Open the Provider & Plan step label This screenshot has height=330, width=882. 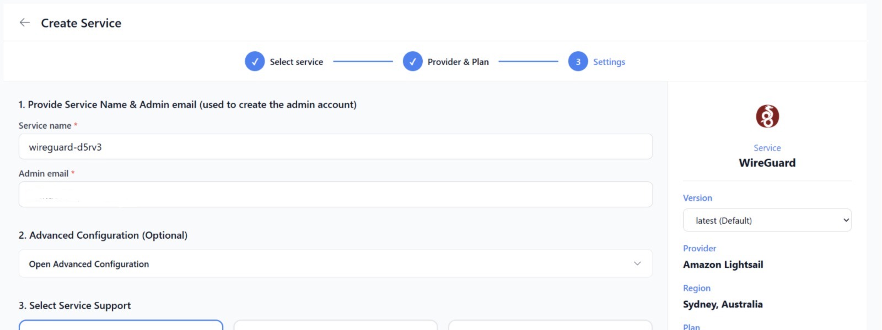tap(458, 62)
